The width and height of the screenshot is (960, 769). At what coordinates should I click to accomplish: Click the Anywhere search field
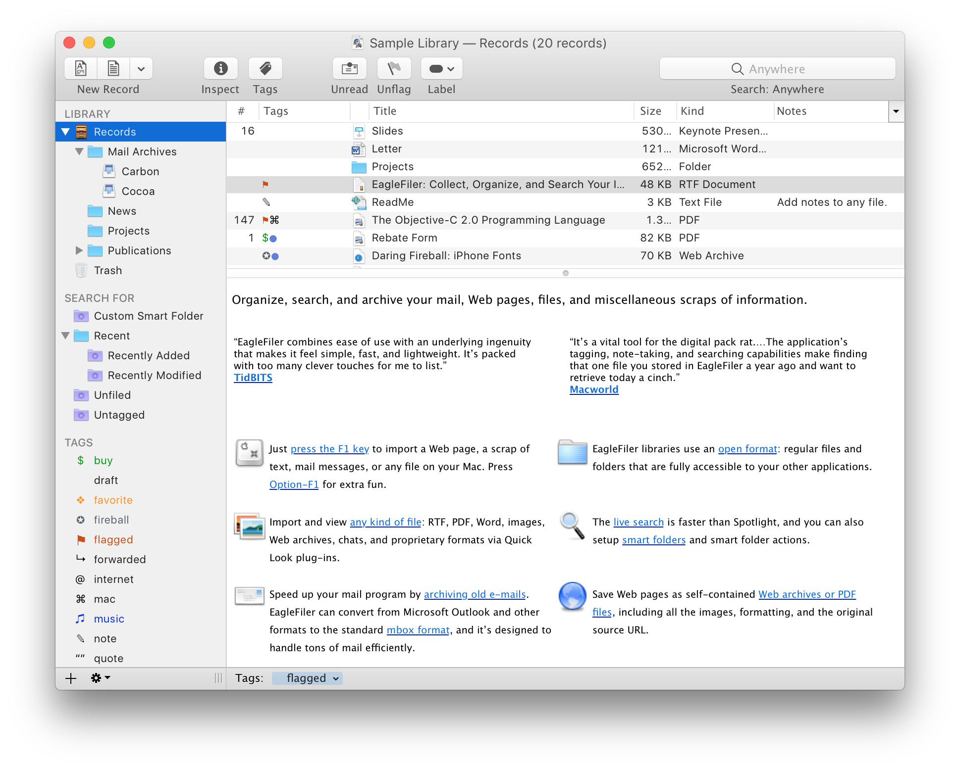[777, 69]
